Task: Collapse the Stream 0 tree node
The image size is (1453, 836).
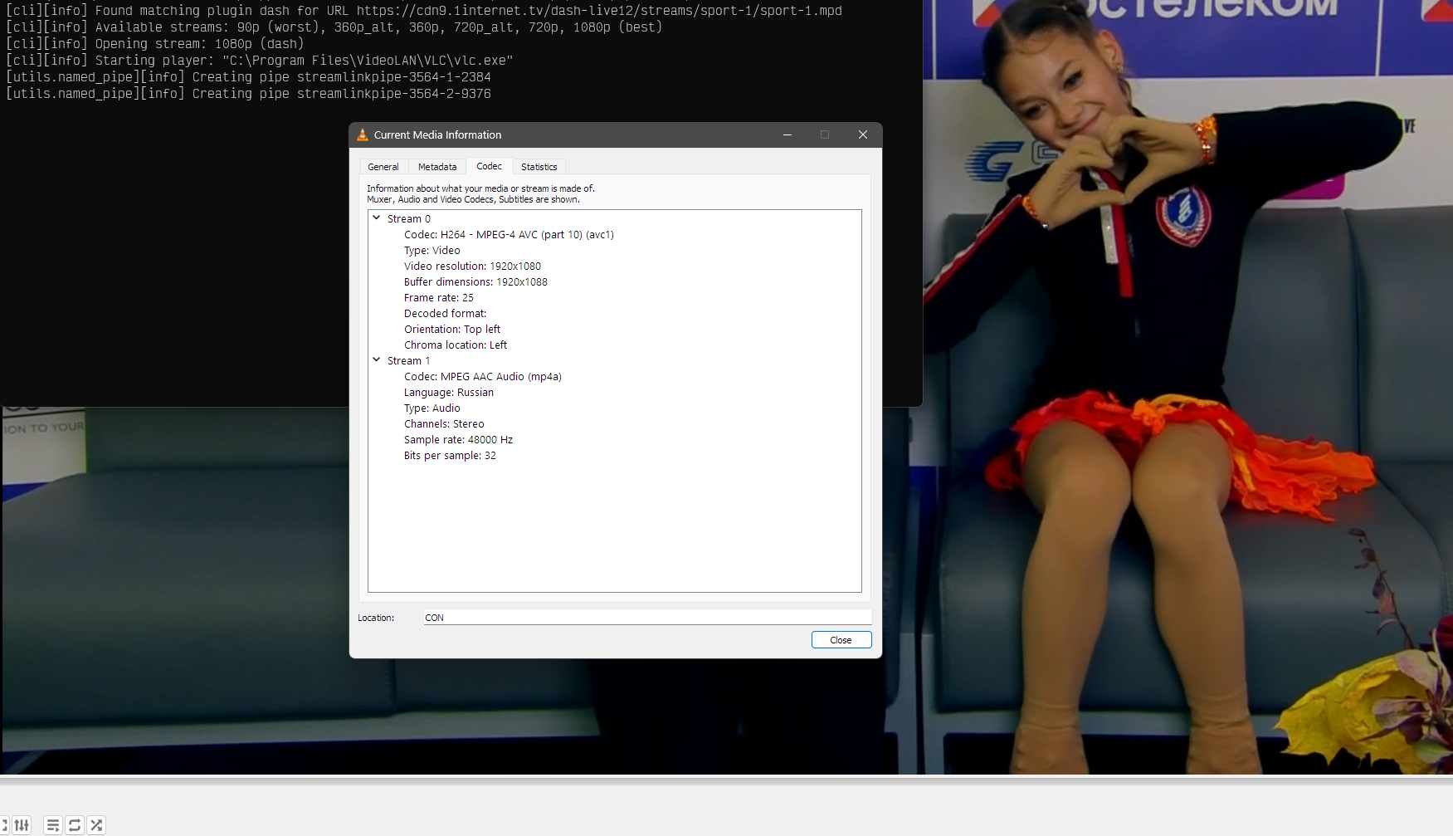Action: [x=377, y=218]
